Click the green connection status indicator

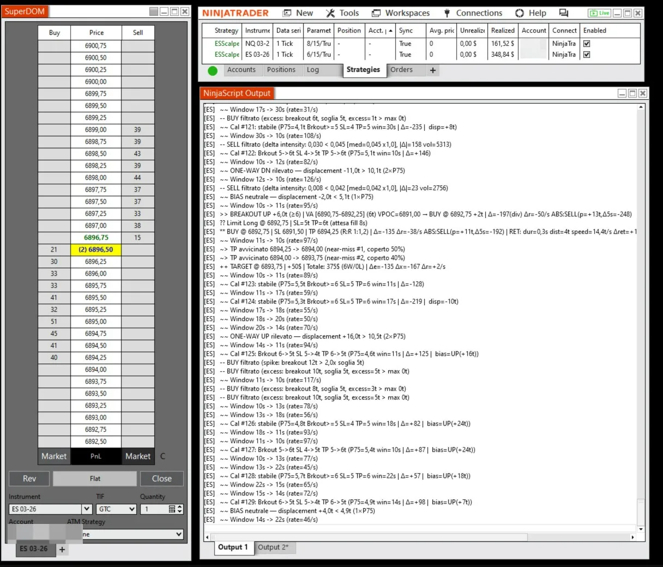(213, 70)
